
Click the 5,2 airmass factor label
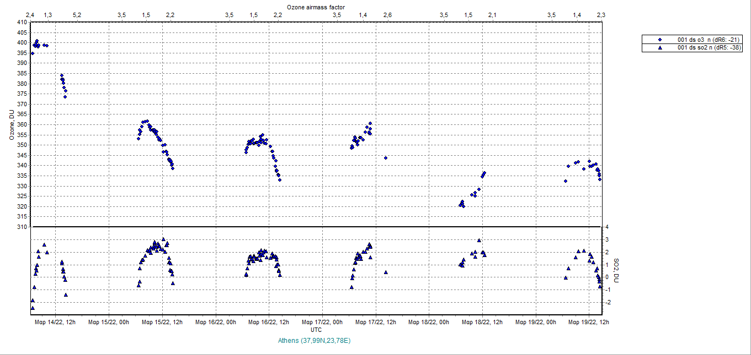[x=77, y=15]
